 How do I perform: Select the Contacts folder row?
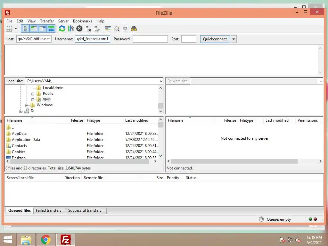click(82, 146)
